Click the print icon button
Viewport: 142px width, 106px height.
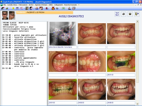(124, 14)
